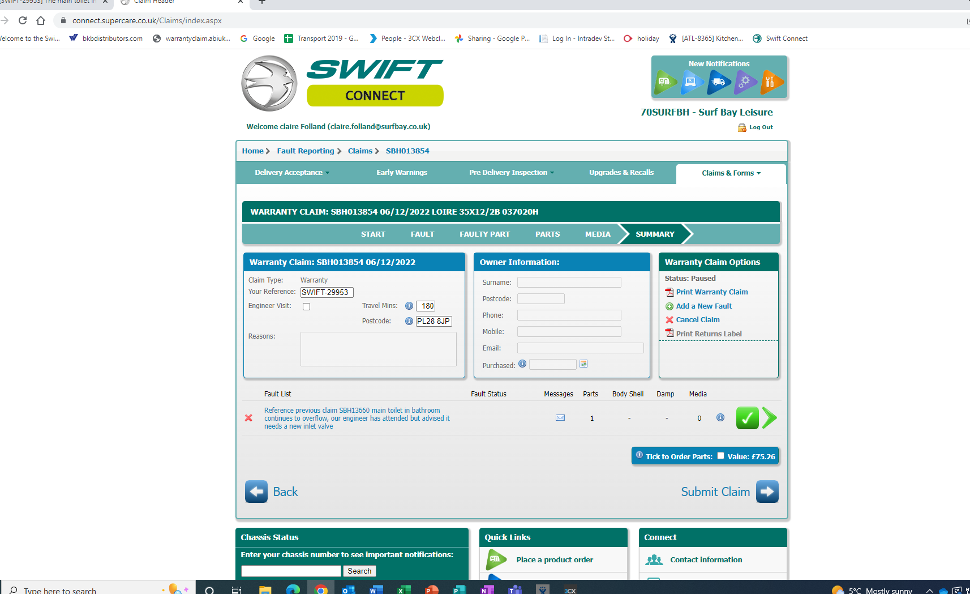Click the green chevron on the fault row
The width and height of the screenshot is (970, 594).
click(x=770, y=418)
